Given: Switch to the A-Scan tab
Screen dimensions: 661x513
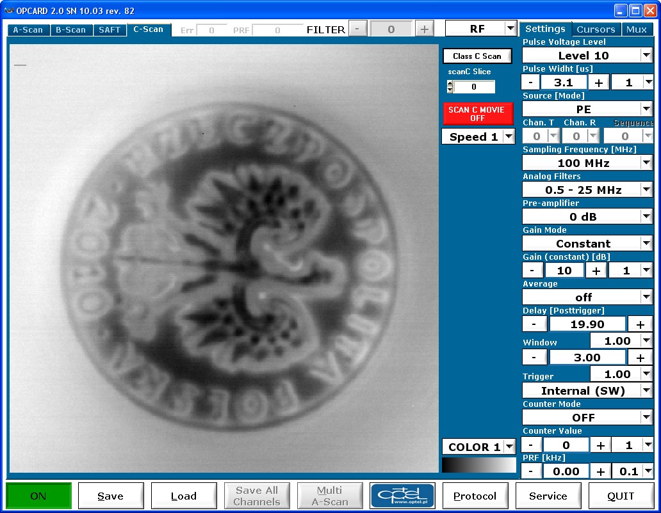Looking at the screenshot, I should (x=28, y=30).
